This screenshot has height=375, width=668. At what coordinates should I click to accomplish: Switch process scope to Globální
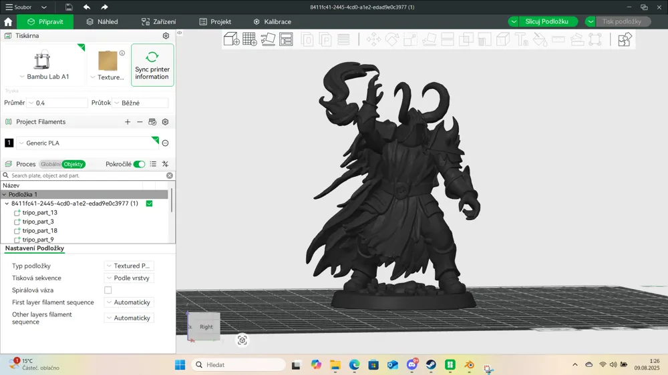click(x=50, y=164)
